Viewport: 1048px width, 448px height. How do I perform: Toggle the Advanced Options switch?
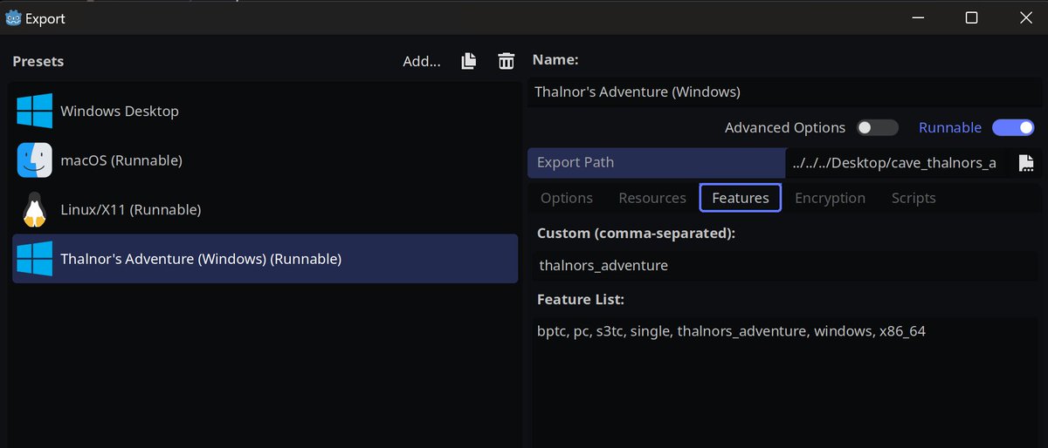pyautogui.click(x=877, y=128)
